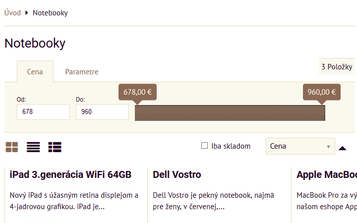
Task: Open the Cena sort dropdown
Action: pyautogui.click(x=300, y=146)
